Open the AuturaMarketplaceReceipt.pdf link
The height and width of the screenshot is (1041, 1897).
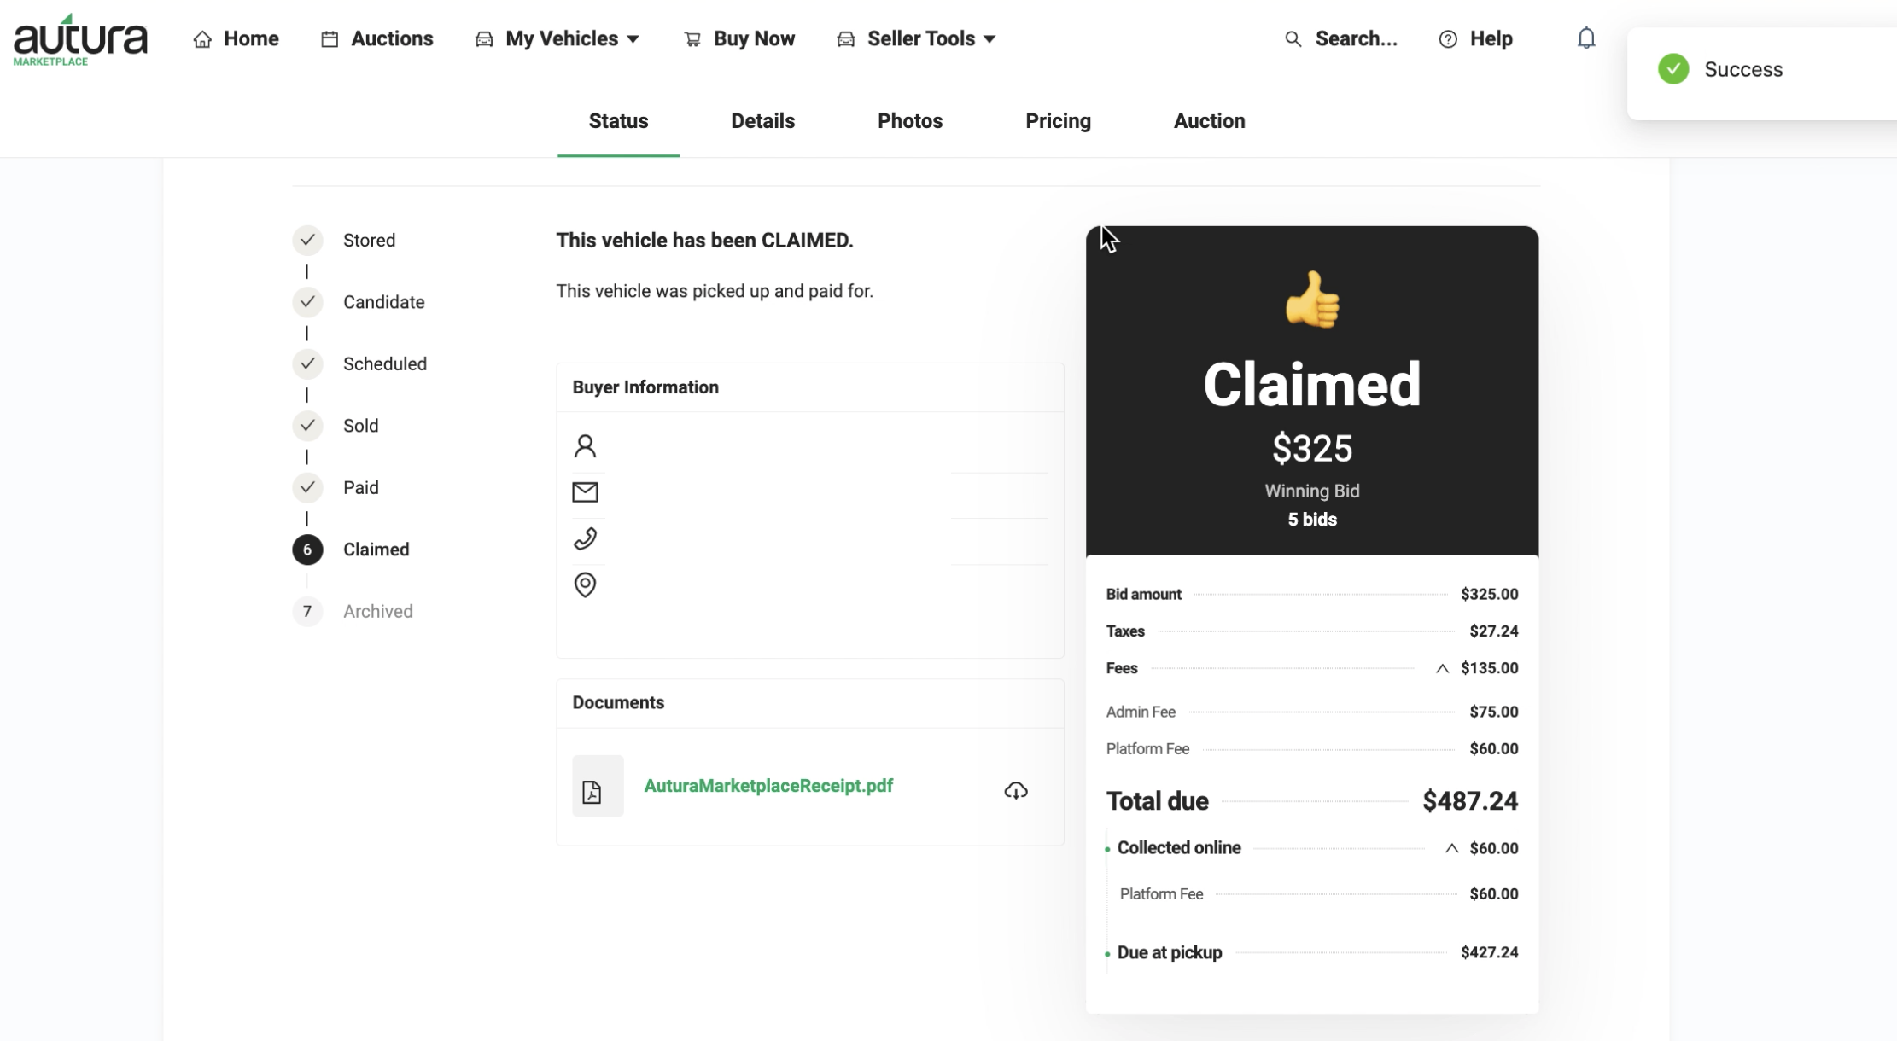coord(768,786)
